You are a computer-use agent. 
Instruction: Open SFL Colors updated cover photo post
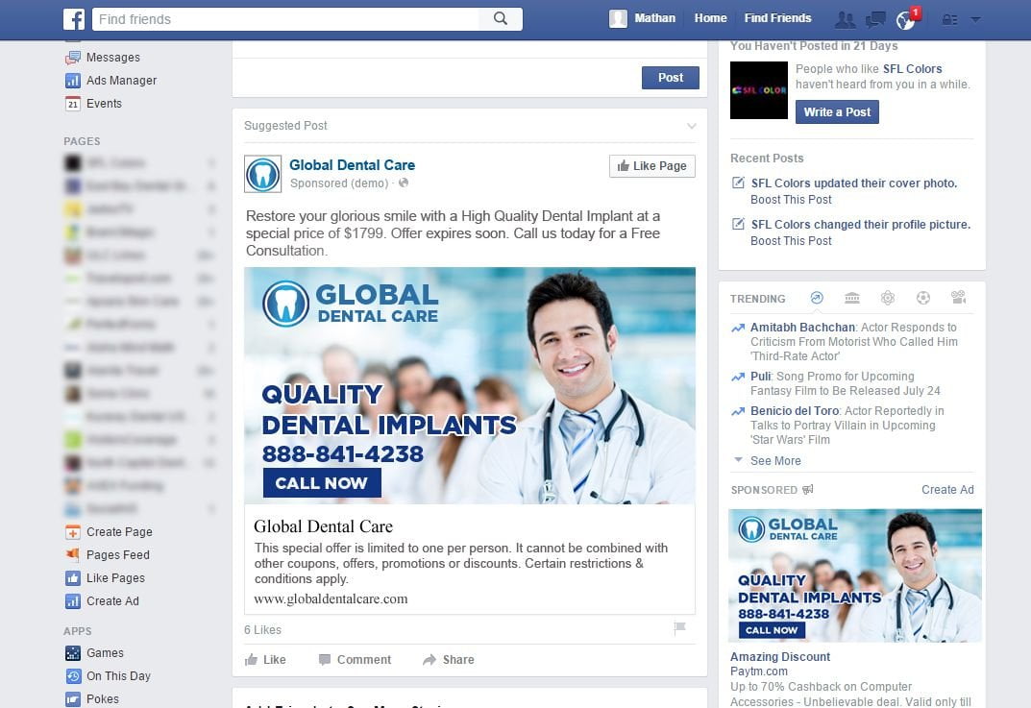coord(854,183)
